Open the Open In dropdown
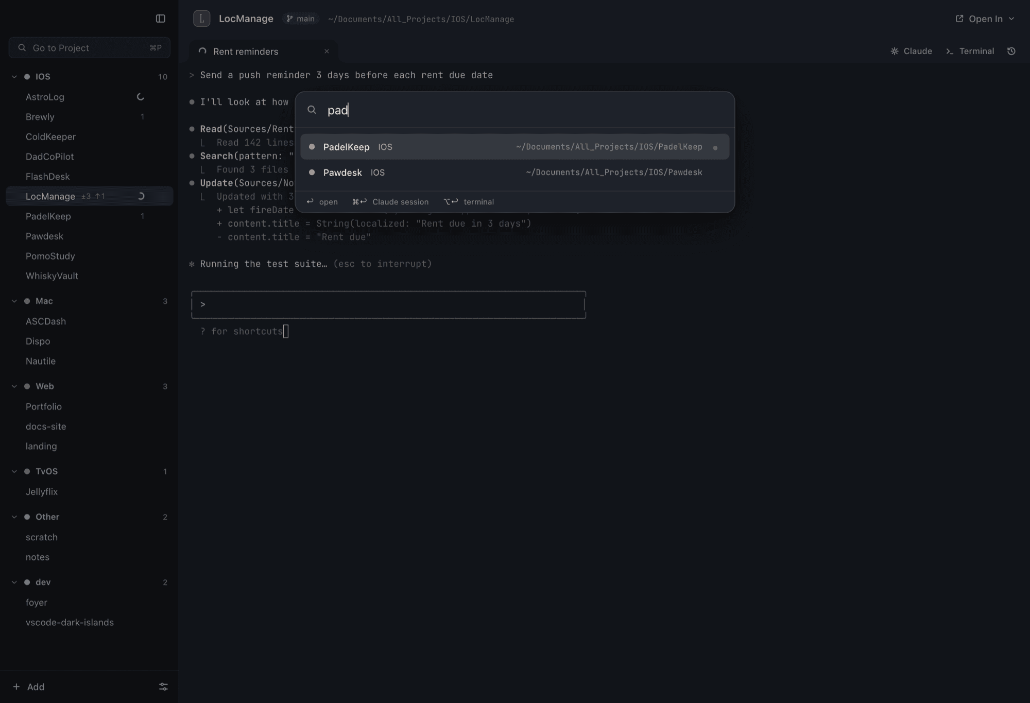The image size is (1030, 703). coord(985,19)
